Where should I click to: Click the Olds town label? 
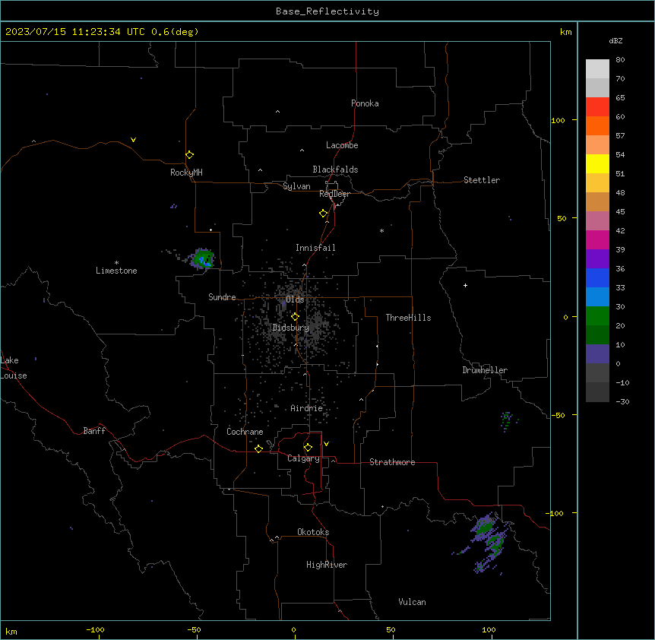[295, 299]
